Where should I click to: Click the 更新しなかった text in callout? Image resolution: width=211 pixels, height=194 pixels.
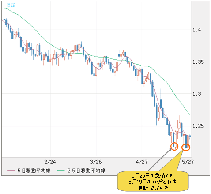point(153,188)
